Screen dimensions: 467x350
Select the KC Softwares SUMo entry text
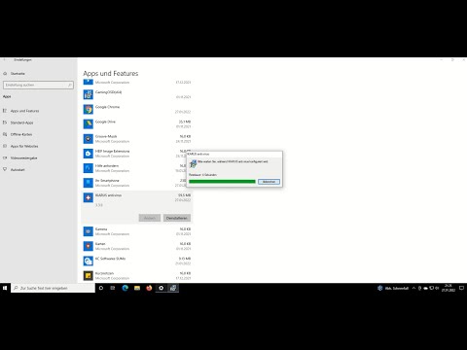tap(110, 259)
